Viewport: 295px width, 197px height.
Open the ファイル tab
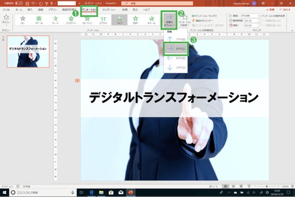click(x=6, y=10)
